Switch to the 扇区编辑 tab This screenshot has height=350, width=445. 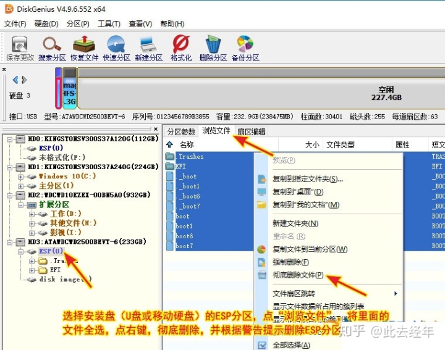click(x=251, y=131)
